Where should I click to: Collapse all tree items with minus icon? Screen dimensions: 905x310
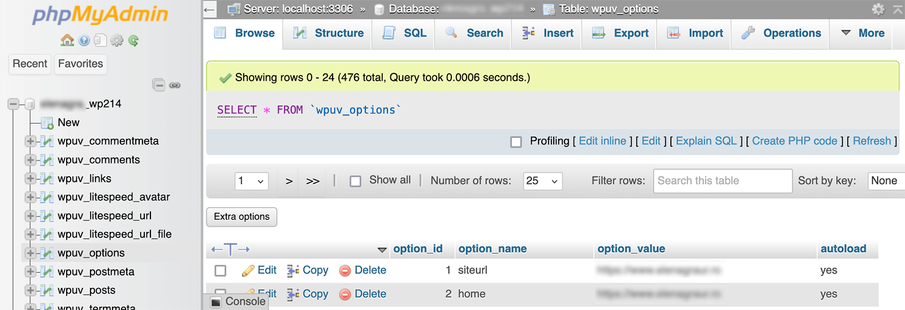(x=159, y=85)
